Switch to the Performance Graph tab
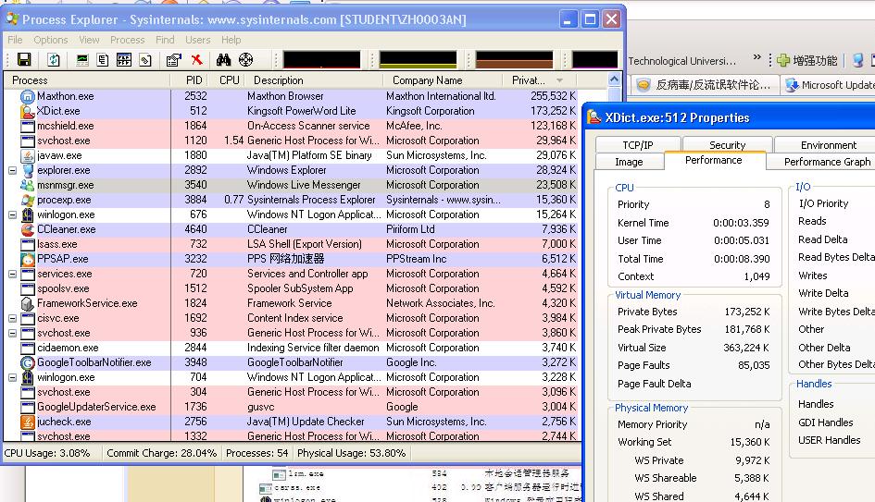Screen dimensions: 875x502 click(x=826, y=161)
